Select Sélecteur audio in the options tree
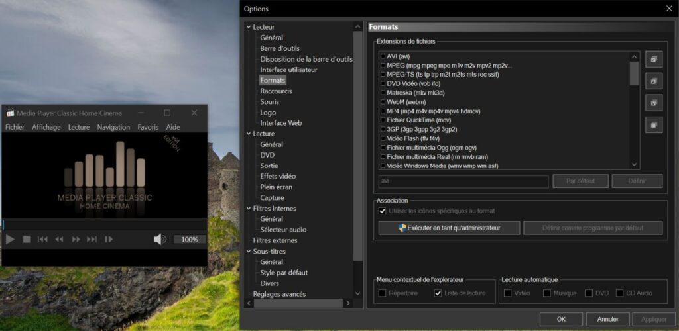679x331 pixels. [x=283, y=230]
